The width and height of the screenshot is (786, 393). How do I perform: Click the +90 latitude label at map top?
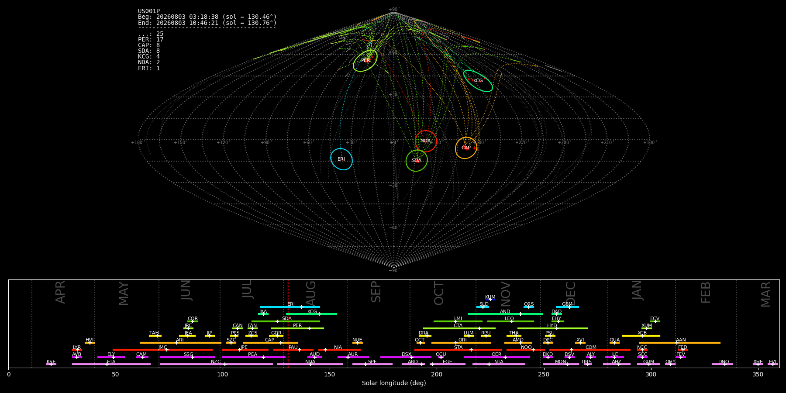point(393,10)
